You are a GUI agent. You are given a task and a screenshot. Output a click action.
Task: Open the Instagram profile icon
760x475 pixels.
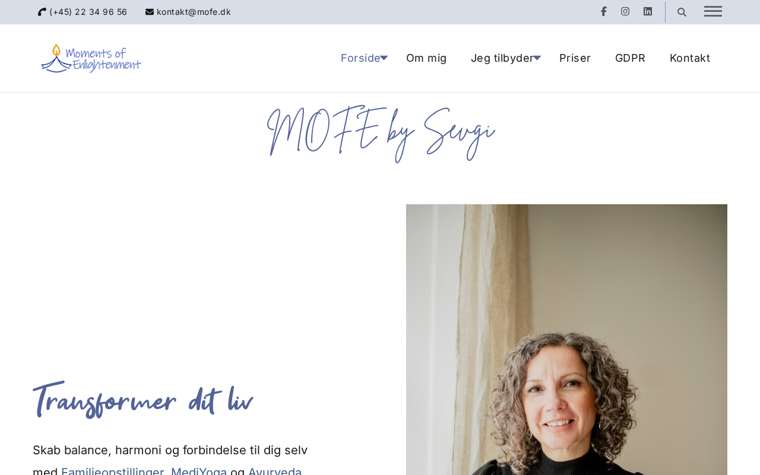click(x=625, y=11)
